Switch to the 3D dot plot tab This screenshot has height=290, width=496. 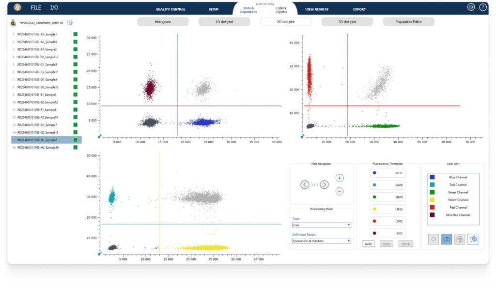coord(347,21)
